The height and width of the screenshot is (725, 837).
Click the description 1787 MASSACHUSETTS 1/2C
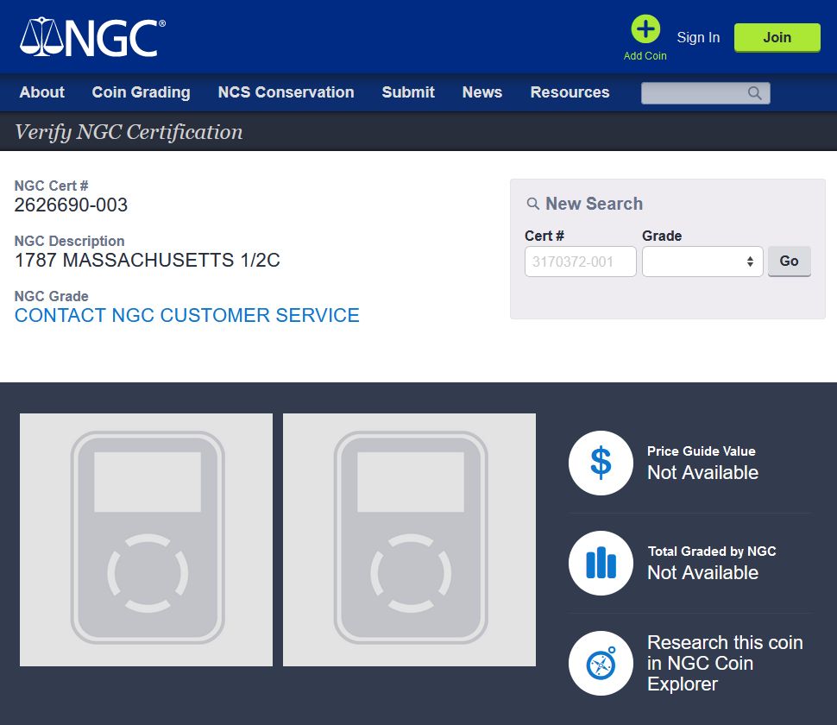point(148,261)
